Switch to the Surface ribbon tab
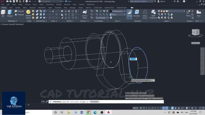The height and width of the screenshot is (115, 205). 18,8
